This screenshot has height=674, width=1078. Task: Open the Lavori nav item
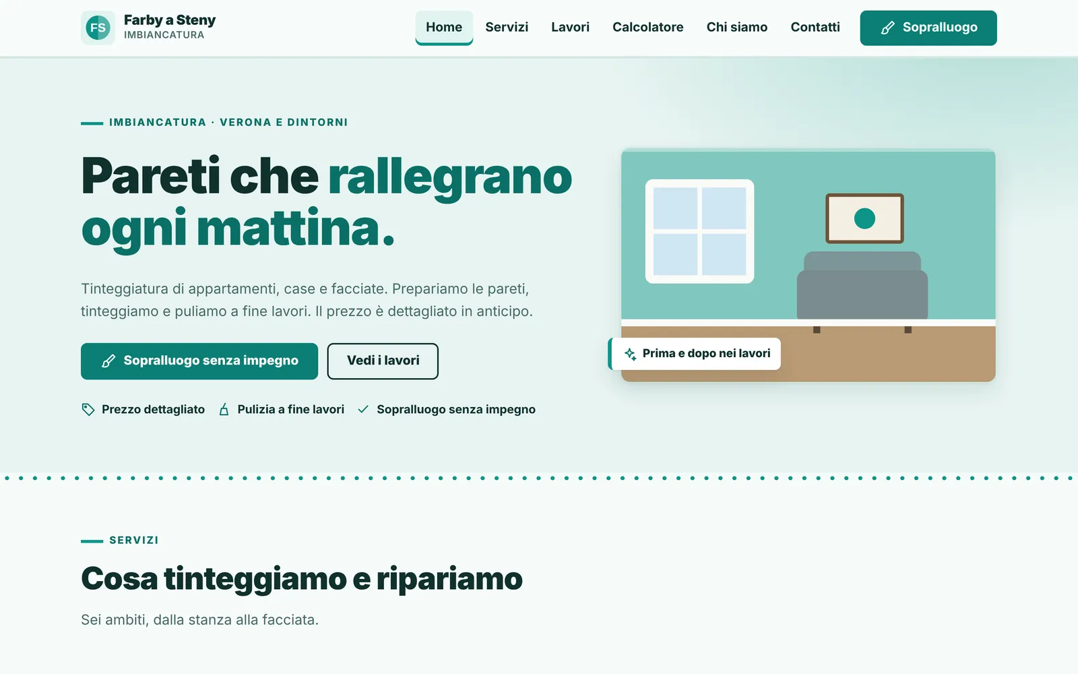(570, 28)
